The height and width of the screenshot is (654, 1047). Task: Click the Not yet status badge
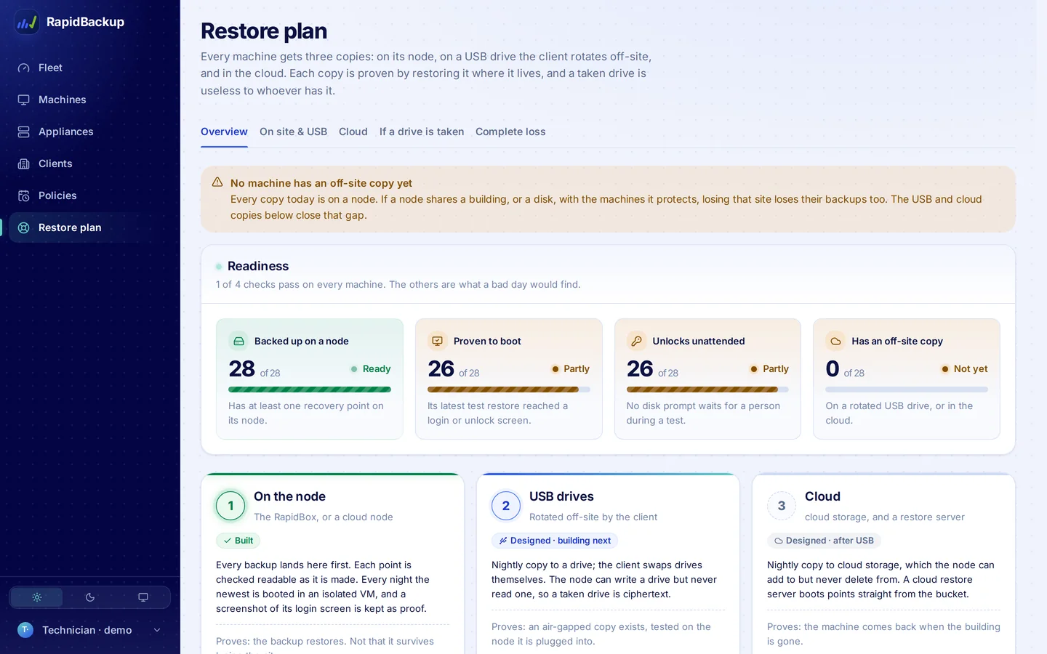pyautogui.click(x=965, y=369)
